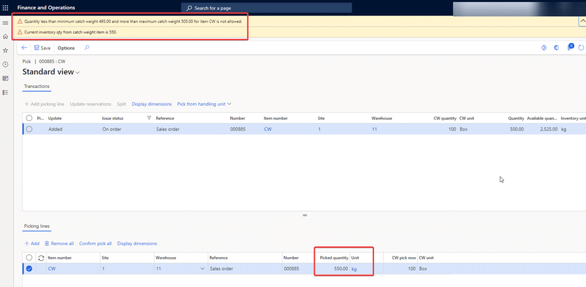Open the app launcher waffle icon
The width and height of the screenshot is (586, 287).
coord(6,7)
